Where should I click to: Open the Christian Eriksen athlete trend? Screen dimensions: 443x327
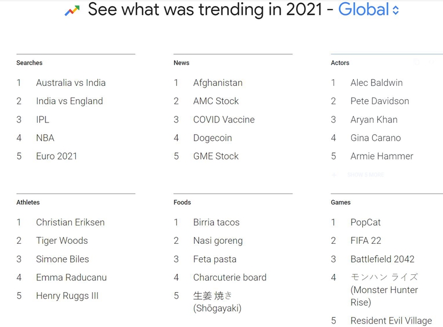70,222
